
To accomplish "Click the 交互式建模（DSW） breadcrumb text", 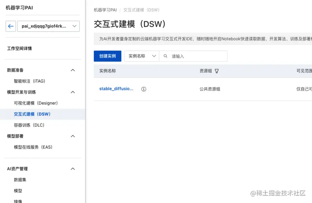I will click(x=141, y=10).
